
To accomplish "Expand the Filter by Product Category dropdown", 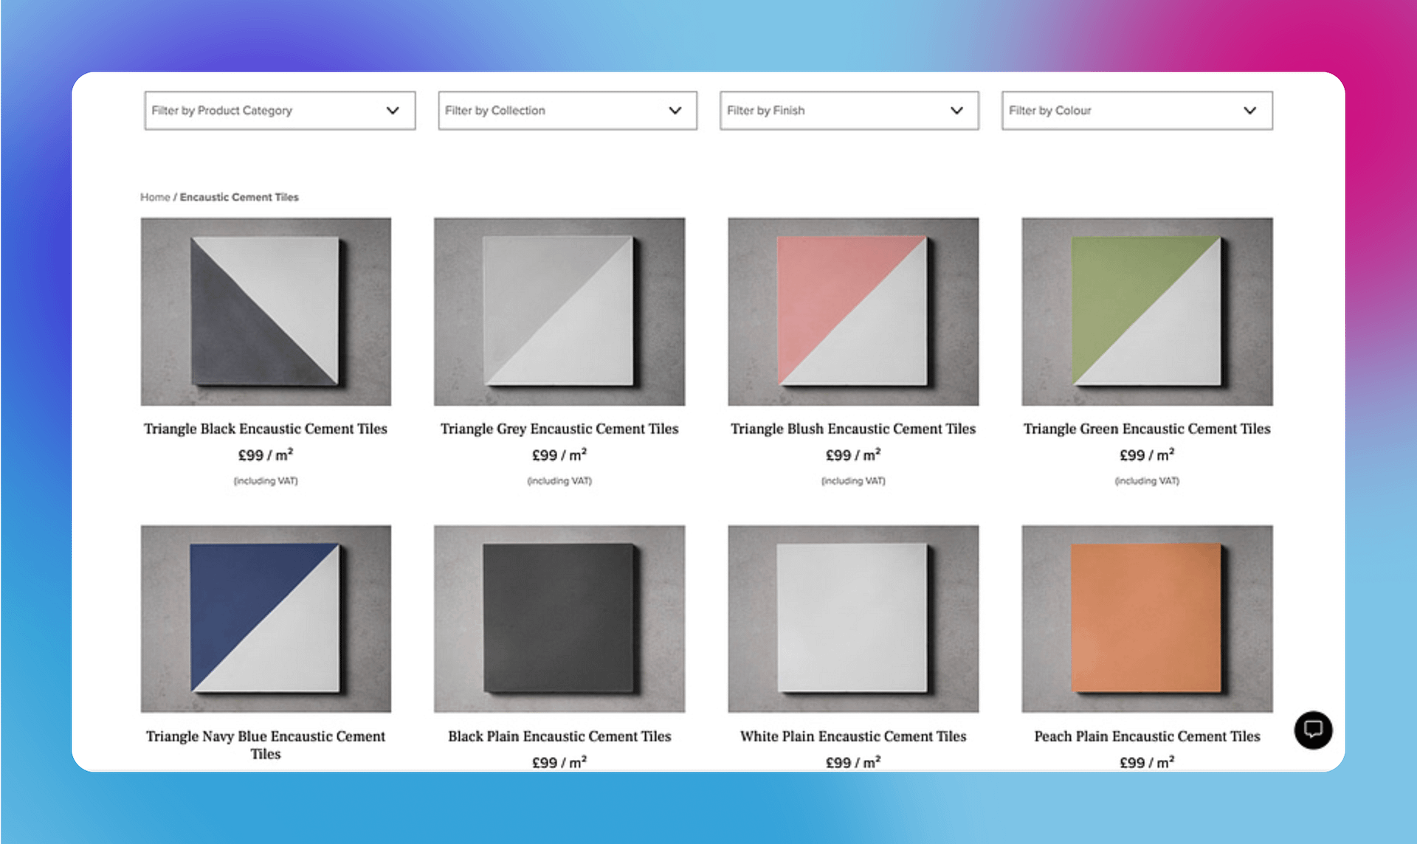I will coord(280,111).
